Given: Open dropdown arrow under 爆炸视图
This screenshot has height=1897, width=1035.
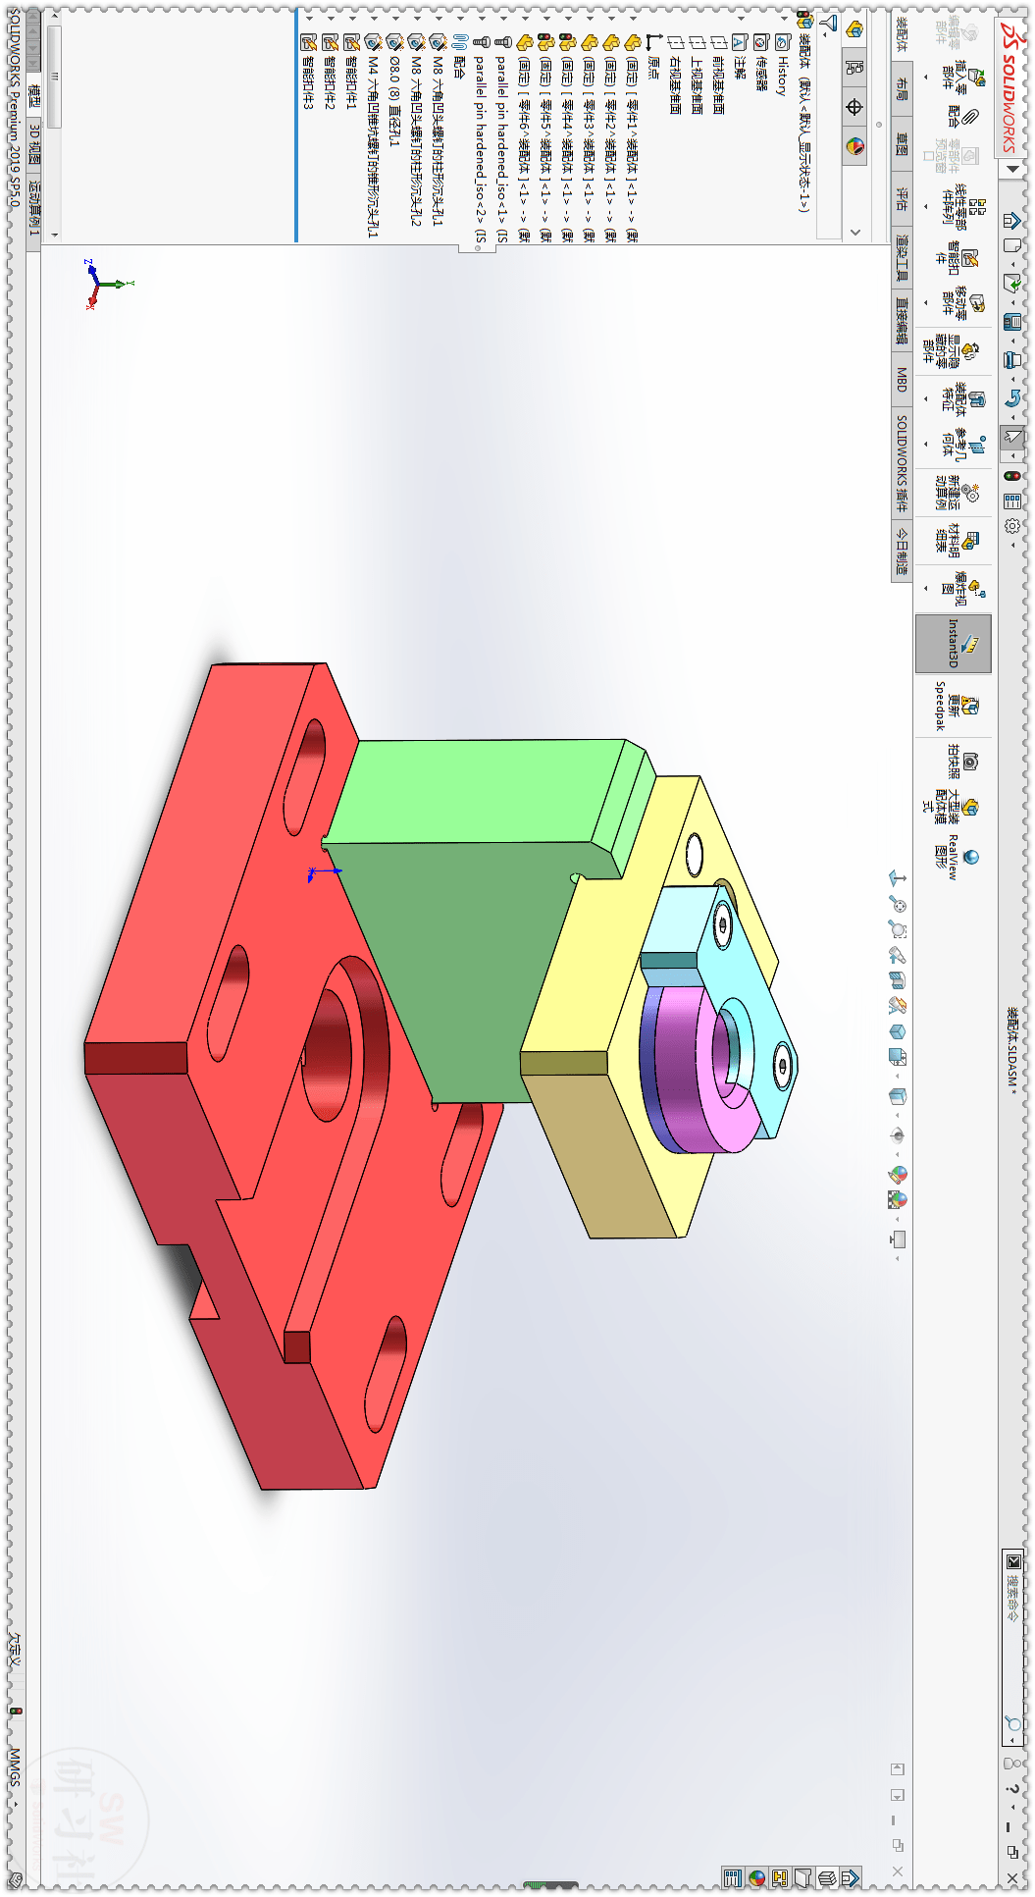Looking at the screenshot, I should [x=926, y=589].
